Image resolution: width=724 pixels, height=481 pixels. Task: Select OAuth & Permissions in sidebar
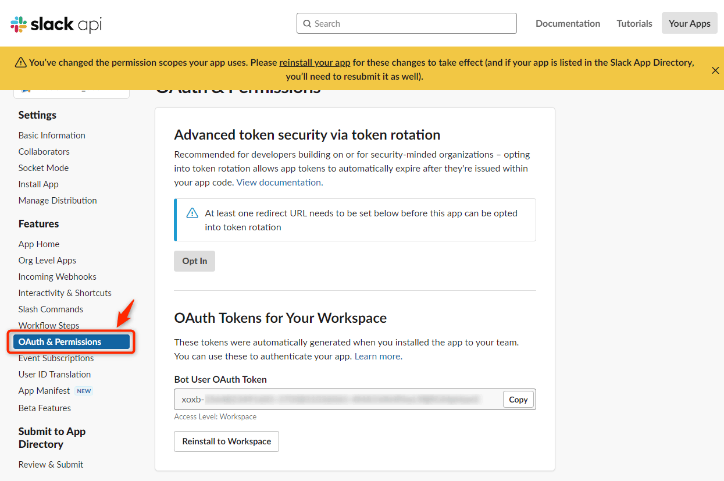(x=72, y=341)
